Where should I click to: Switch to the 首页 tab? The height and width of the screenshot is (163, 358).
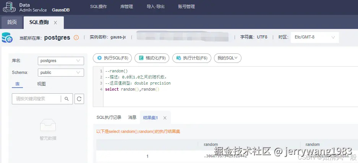point(12,22)
